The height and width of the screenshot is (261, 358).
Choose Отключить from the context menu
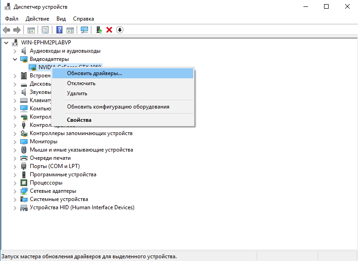123,83
